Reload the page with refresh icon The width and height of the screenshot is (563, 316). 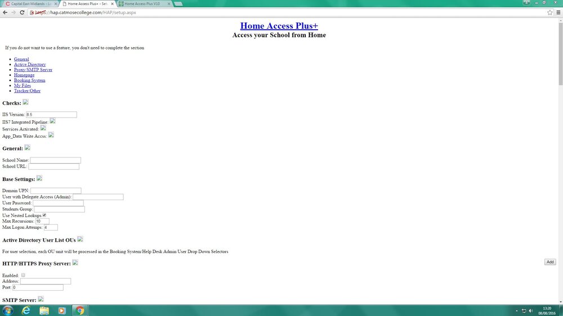point(22,12)
